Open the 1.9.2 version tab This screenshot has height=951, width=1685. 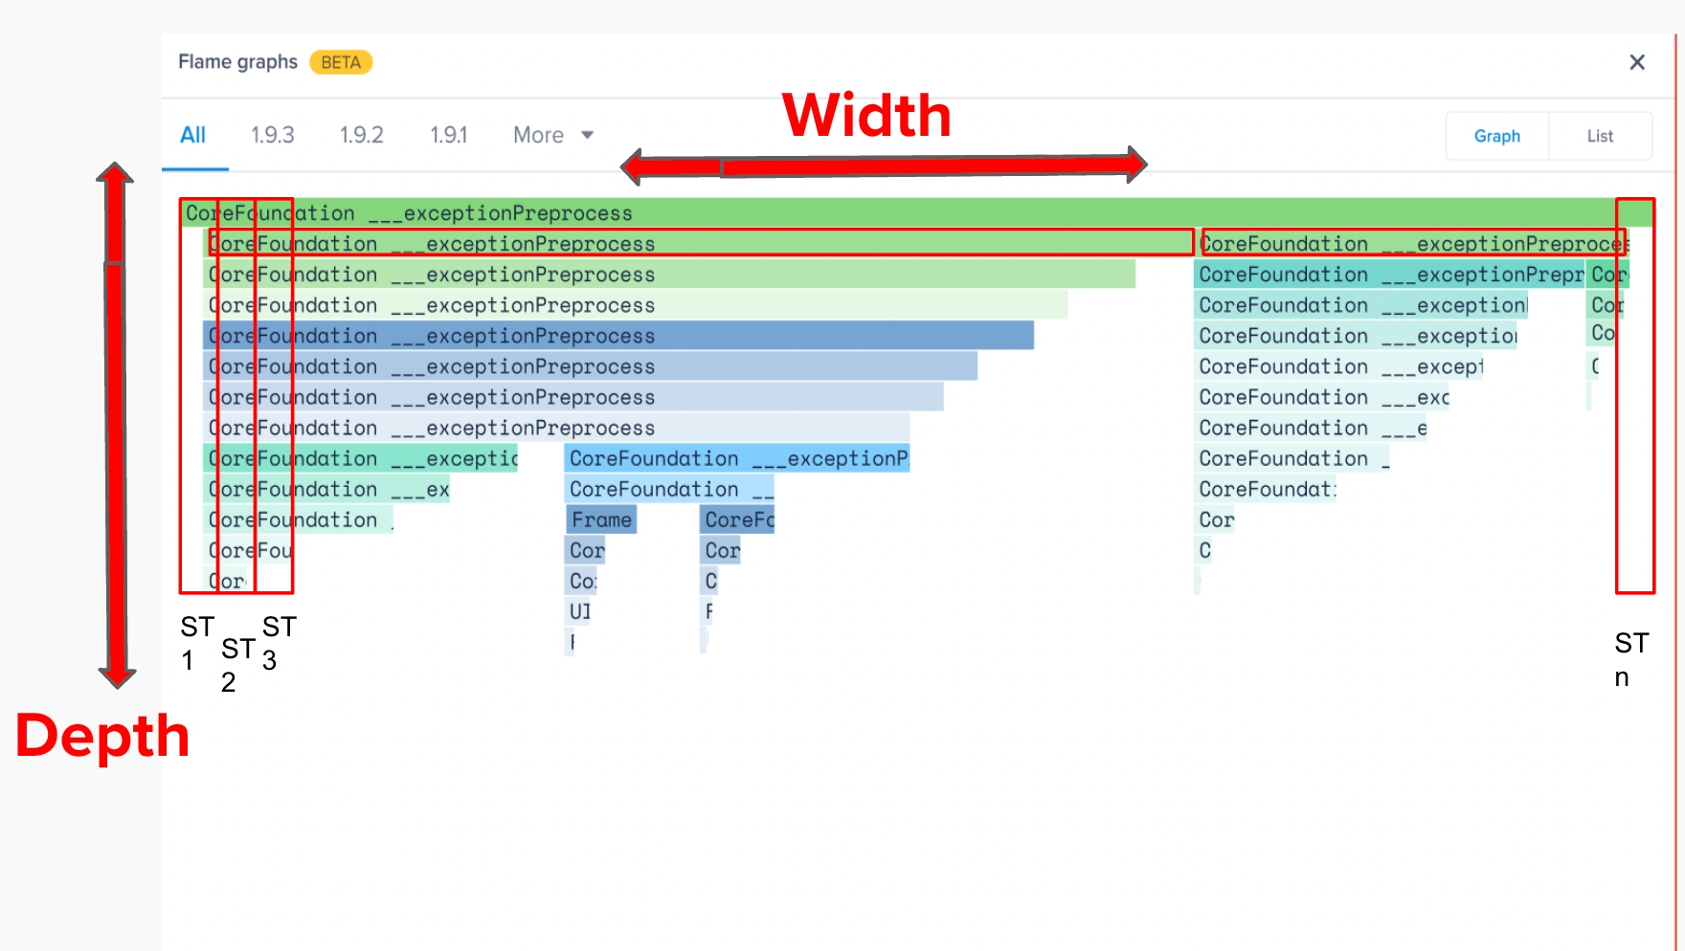pos(361,135)
